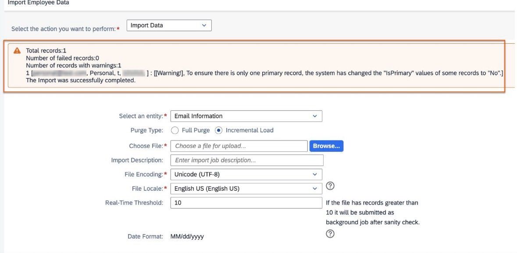The image size is (517, 253).
Task: Open the Import Data action dropdown
Action: (169, 25)
